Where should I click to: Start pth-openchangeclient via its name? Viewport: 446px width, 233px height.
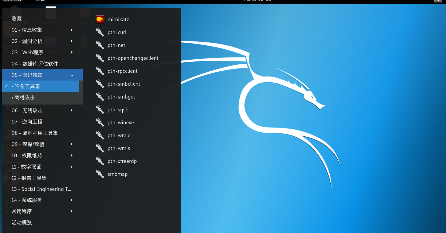coord(133,58)
